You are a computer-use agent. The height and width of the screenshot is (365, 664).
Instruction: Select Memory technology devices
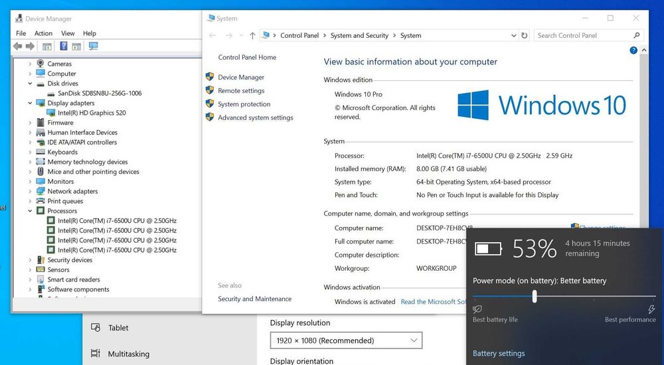pos(87,162)
